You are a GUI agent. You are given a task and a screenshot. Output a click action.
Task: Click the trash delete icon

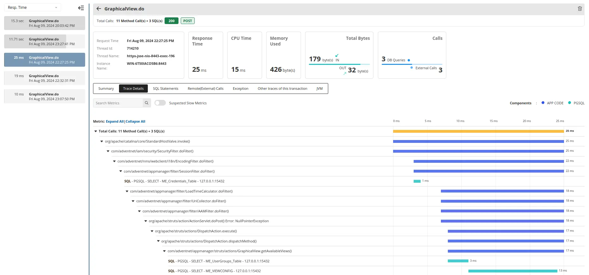(580, 9)
